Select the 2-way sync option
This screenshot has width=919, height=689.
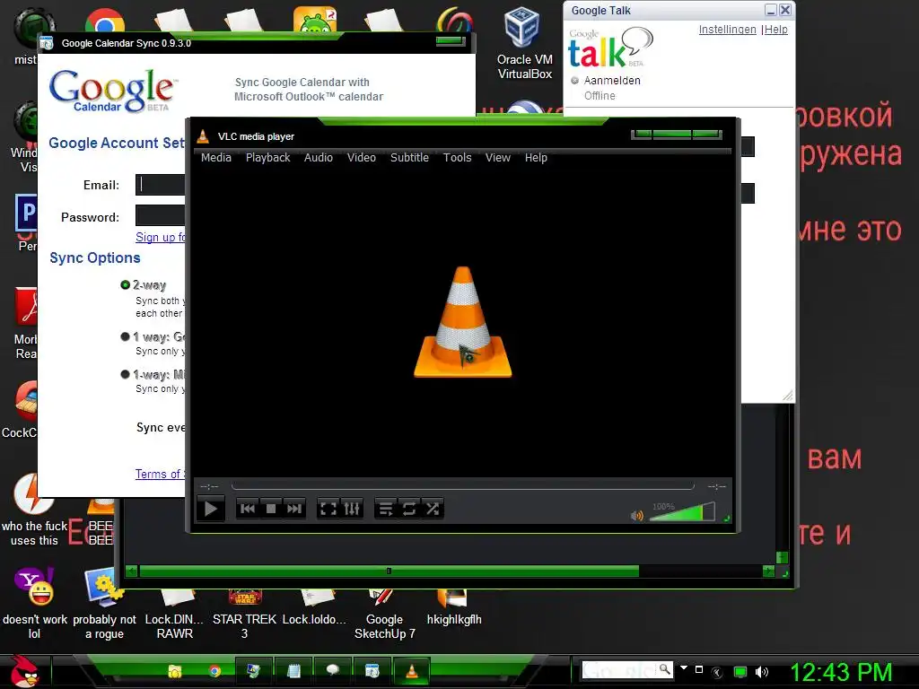click(x=125, y=285)
